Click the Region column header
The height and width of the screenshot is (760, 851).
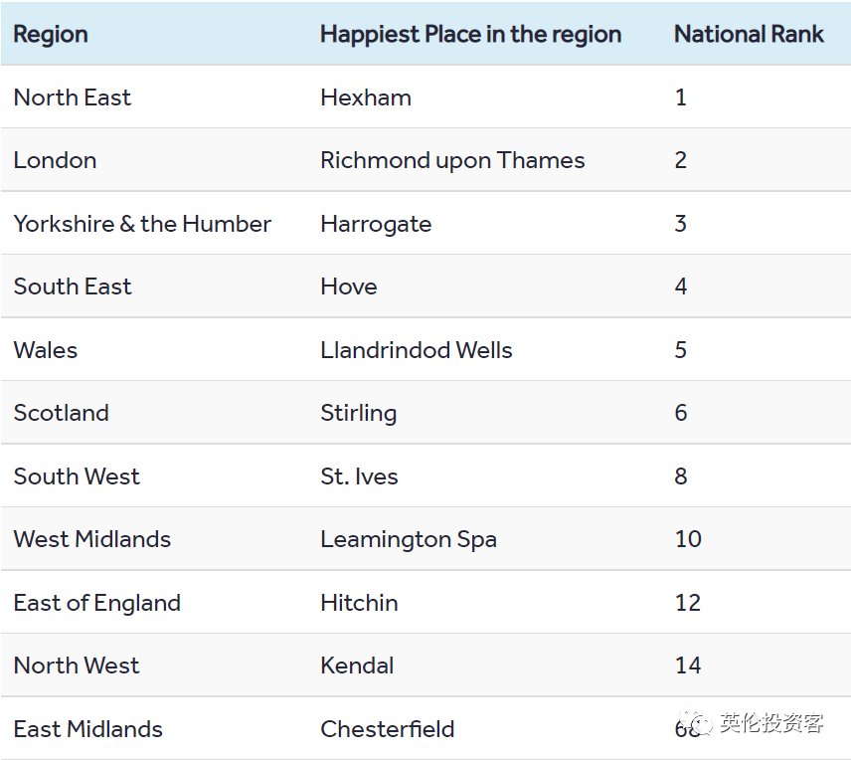pos(51,34)
